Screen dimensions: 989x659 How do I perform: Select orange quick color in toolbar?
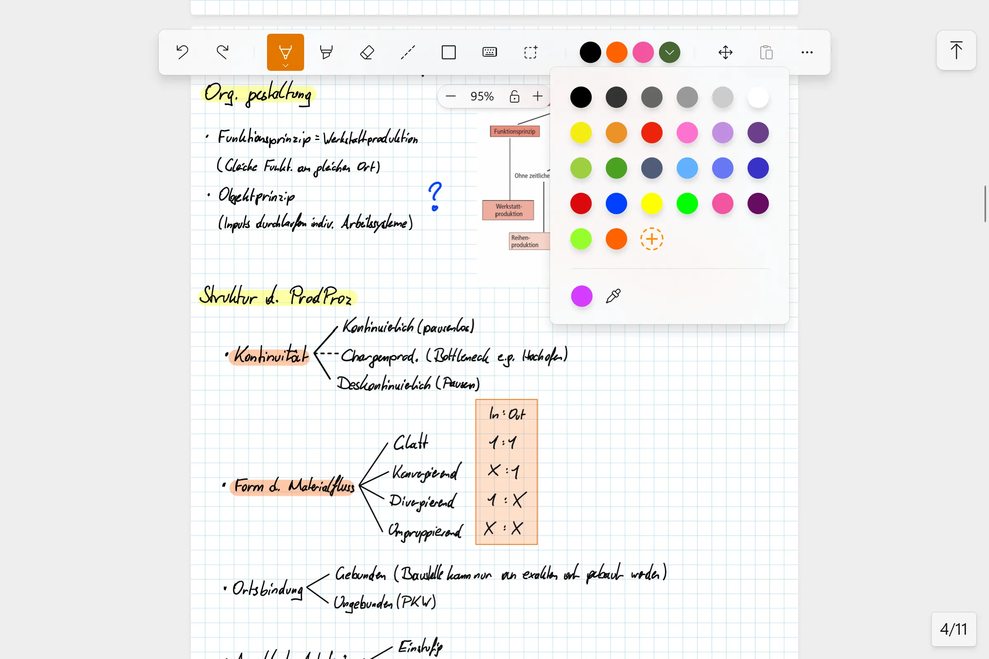616,52
